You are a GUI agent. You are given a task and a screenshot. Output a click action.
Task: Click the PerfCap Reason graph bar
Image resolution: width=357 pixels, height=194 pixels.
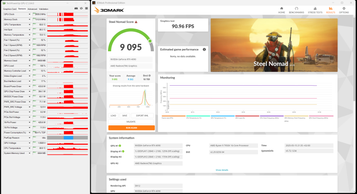click(x=67, y=138)
